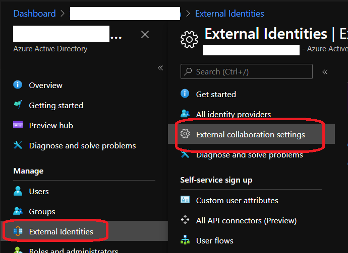Click the Diagnose and solve problems wrench icon in left menu
This screenshot has width=348, height=253.
18,145
